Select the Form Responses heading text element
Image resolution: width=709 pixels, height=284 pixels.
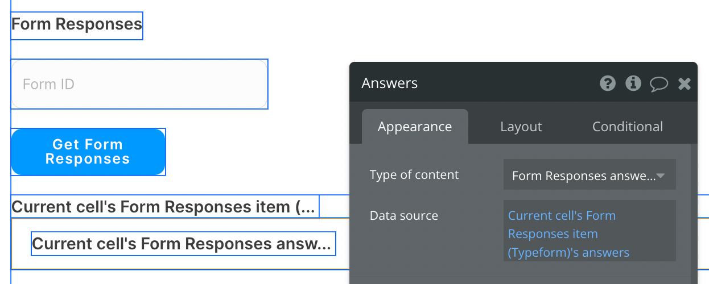(x=77, y=24)
